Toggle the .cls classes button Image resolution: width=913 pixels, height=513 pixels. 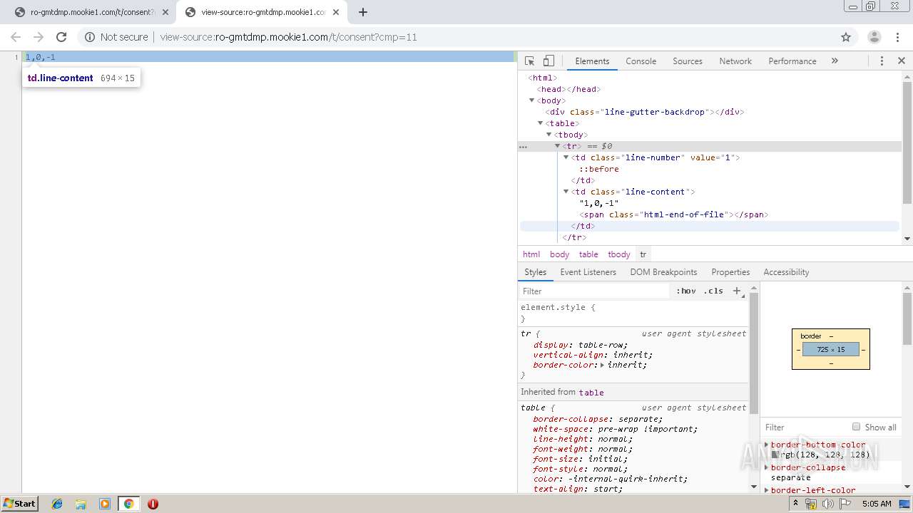click(x=713, y=291)
